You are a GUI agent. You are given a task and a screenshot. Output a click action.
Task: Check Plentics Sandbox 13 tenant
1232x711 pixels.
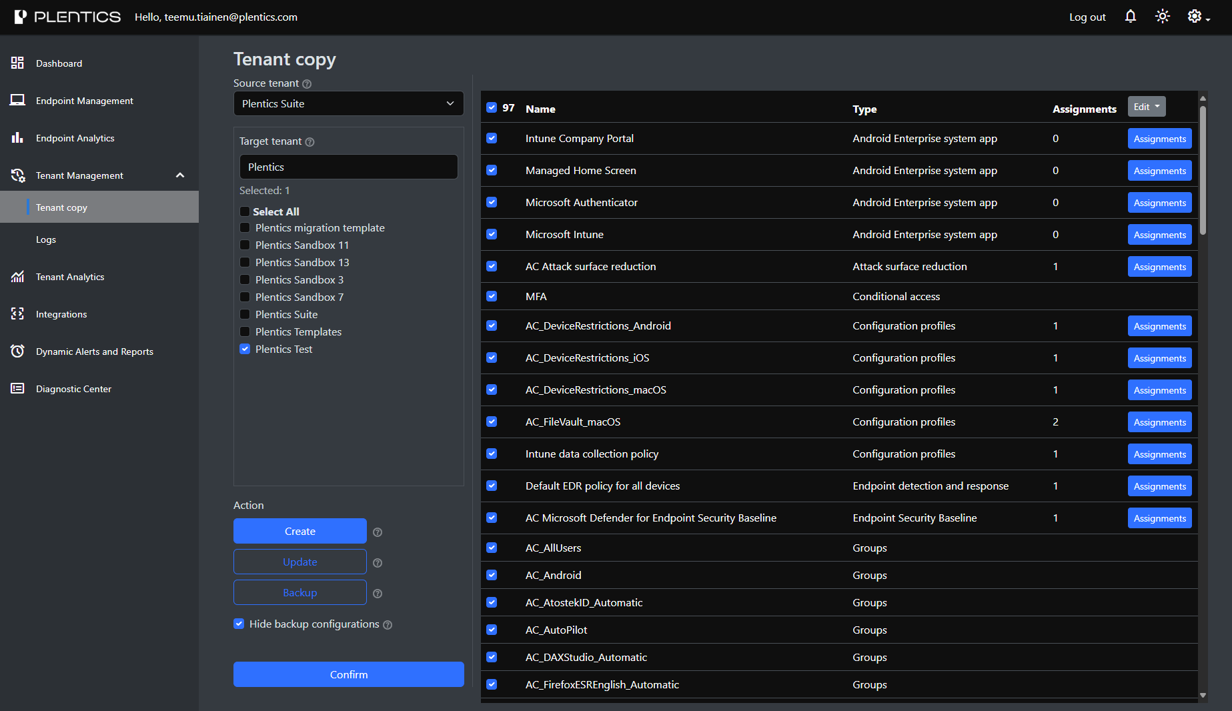245,262
